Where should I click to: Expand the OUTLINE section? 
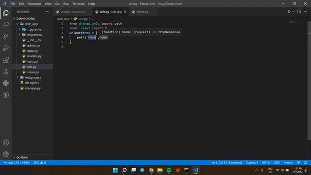(22, 157)
